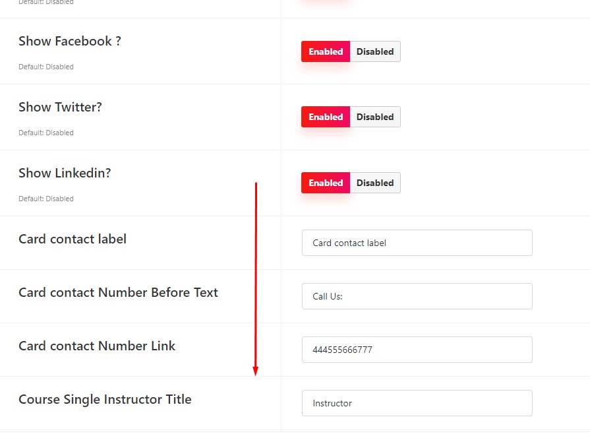This screenshot has width=590, height=442.
Task: Select the Instructor title input box
Action: coord(417,403)
